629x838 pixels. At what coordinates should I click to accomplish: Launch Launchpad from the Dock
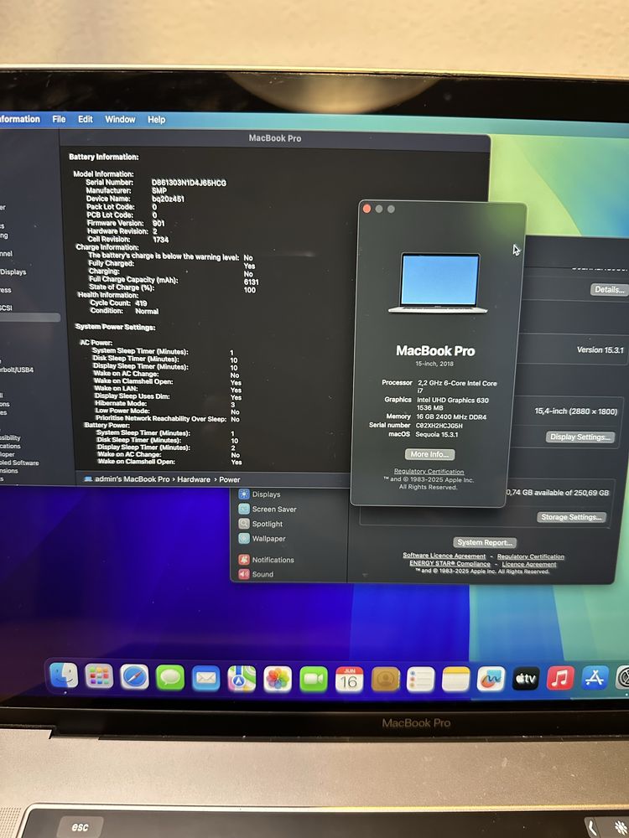pyautogui.click(x=100, y=677)
